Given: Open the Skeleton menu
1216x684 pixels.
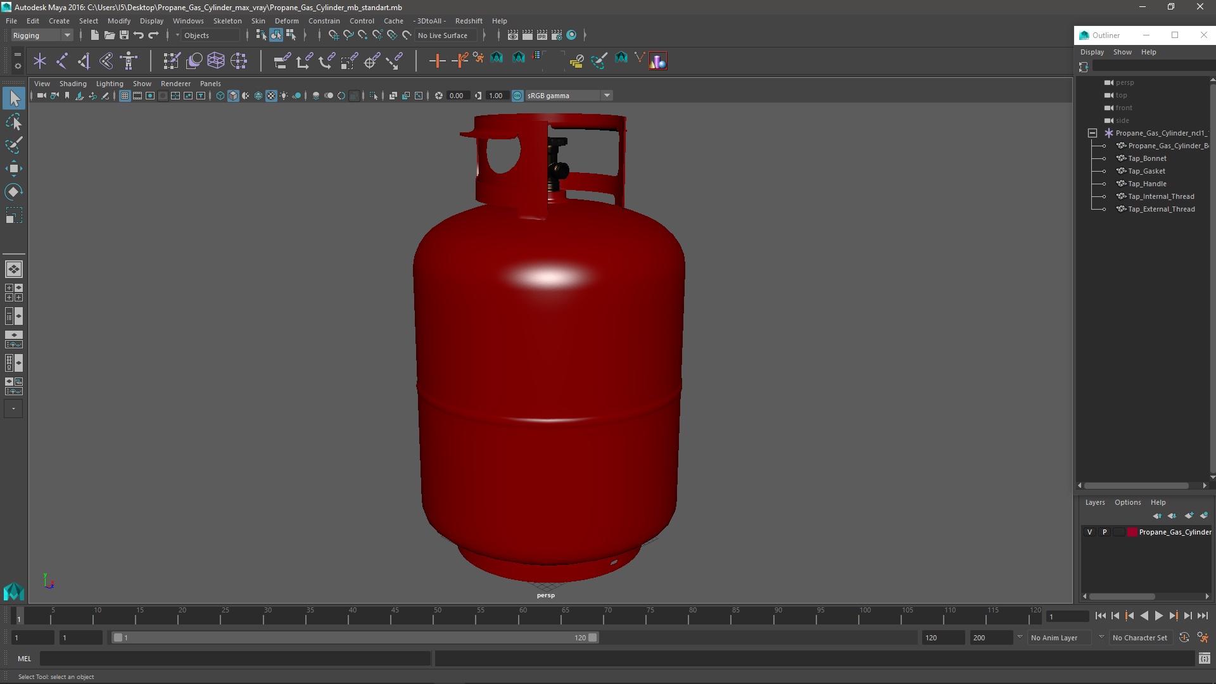Looking at the screenshot, I should pos(227,21).
